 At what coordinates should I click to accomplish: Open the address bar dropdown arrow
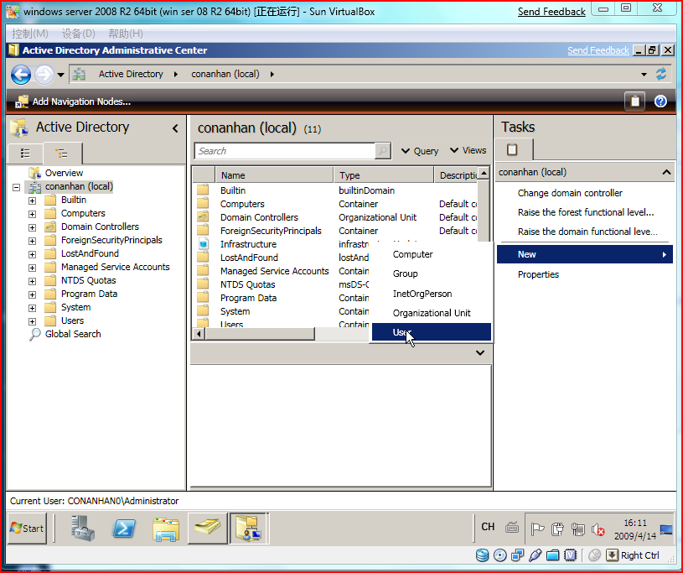pos(644,75)
